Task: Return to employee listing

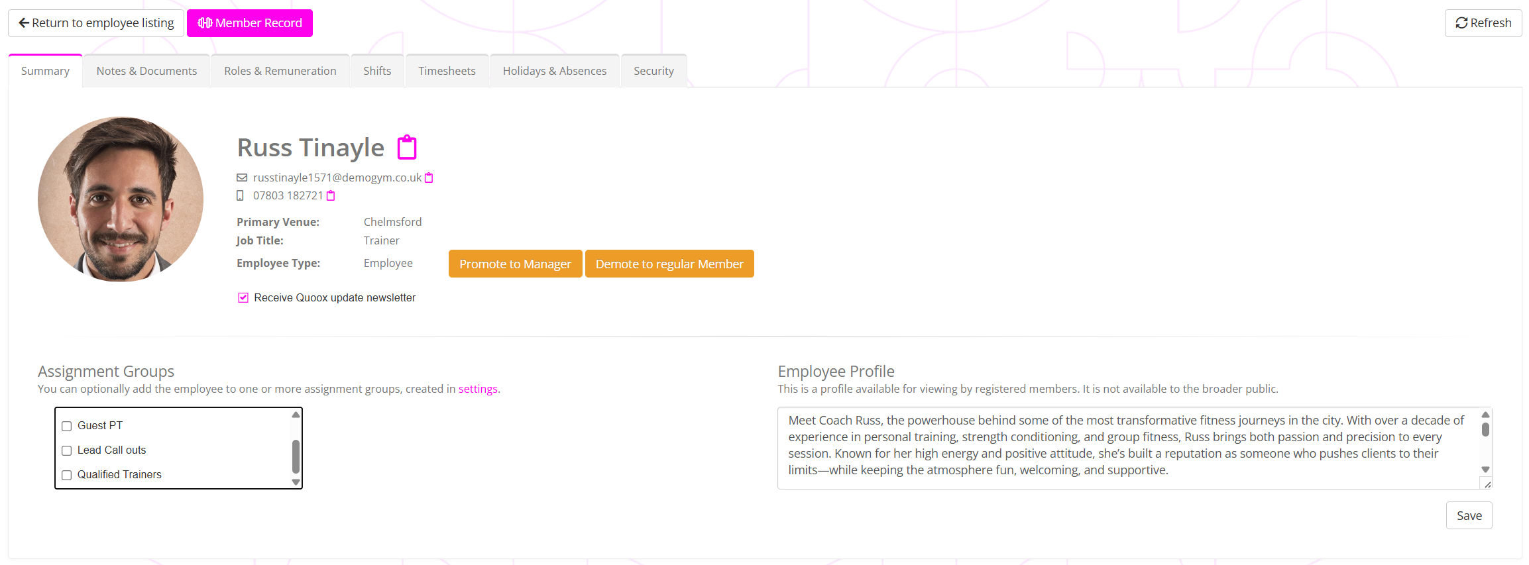Action: coord(96,23)
